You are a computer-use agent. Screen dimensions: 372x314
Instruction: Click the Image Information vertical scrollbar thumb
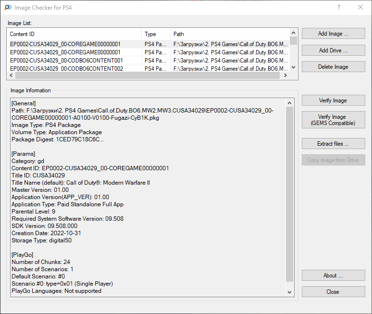289,194
